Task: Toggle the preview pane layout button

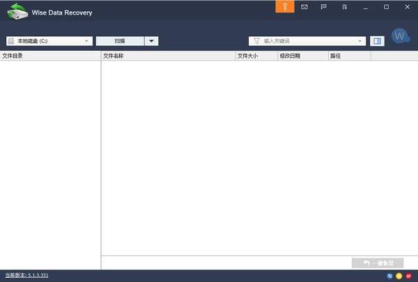Action: click(377, 41)
